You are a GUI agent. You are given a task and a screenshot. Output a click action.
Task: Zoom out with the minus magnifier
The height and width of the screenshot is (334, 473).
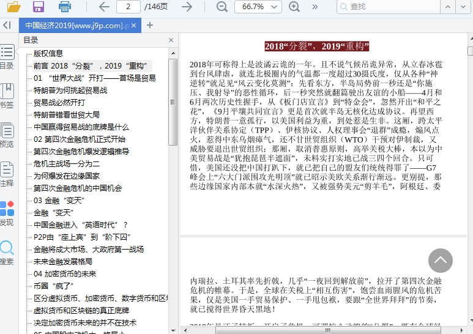coord(222,7)
